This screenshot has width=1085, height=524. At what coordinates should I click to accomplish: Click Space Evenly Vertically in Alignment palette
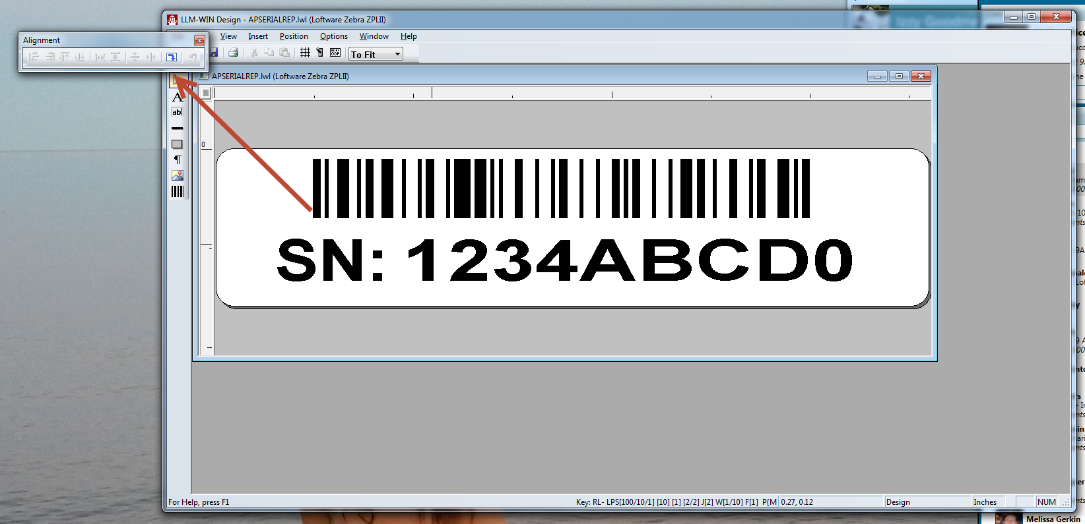tap(115, 57)
